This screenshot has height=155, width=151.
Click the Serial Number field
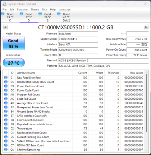(78, 39)
